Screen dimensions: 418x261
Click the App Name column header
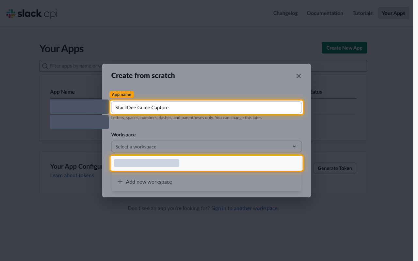pos(62,92)
